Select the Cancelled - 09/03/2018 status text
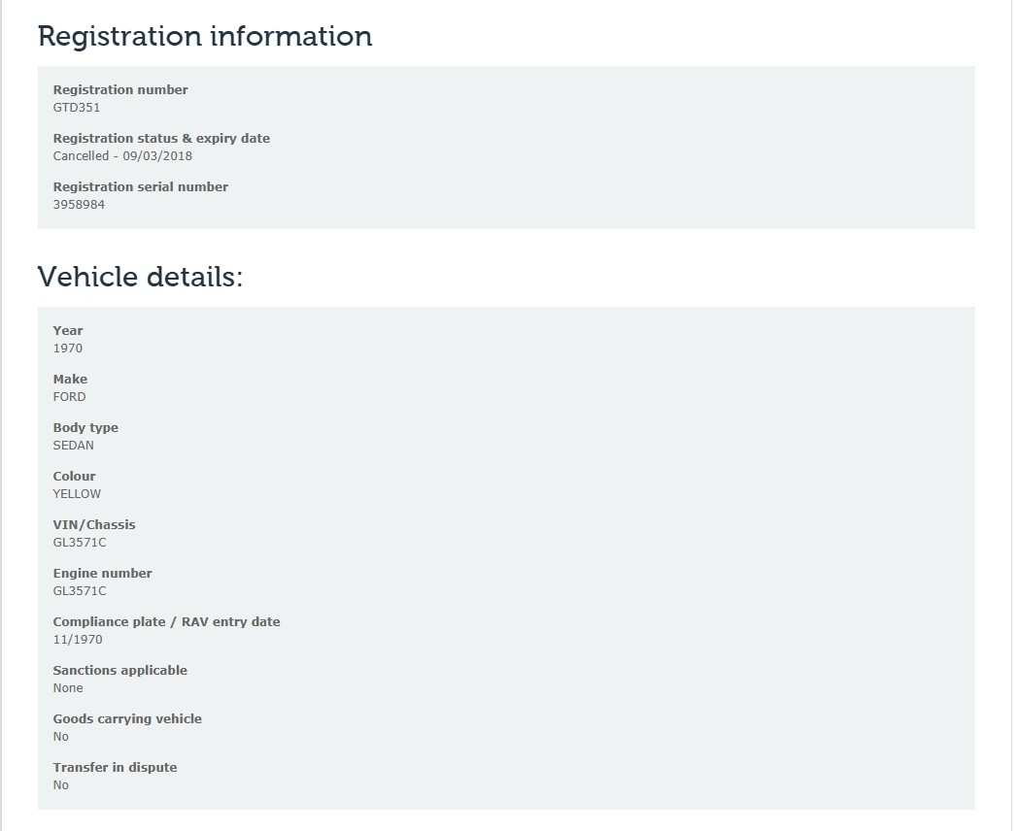 click(122, 156)
